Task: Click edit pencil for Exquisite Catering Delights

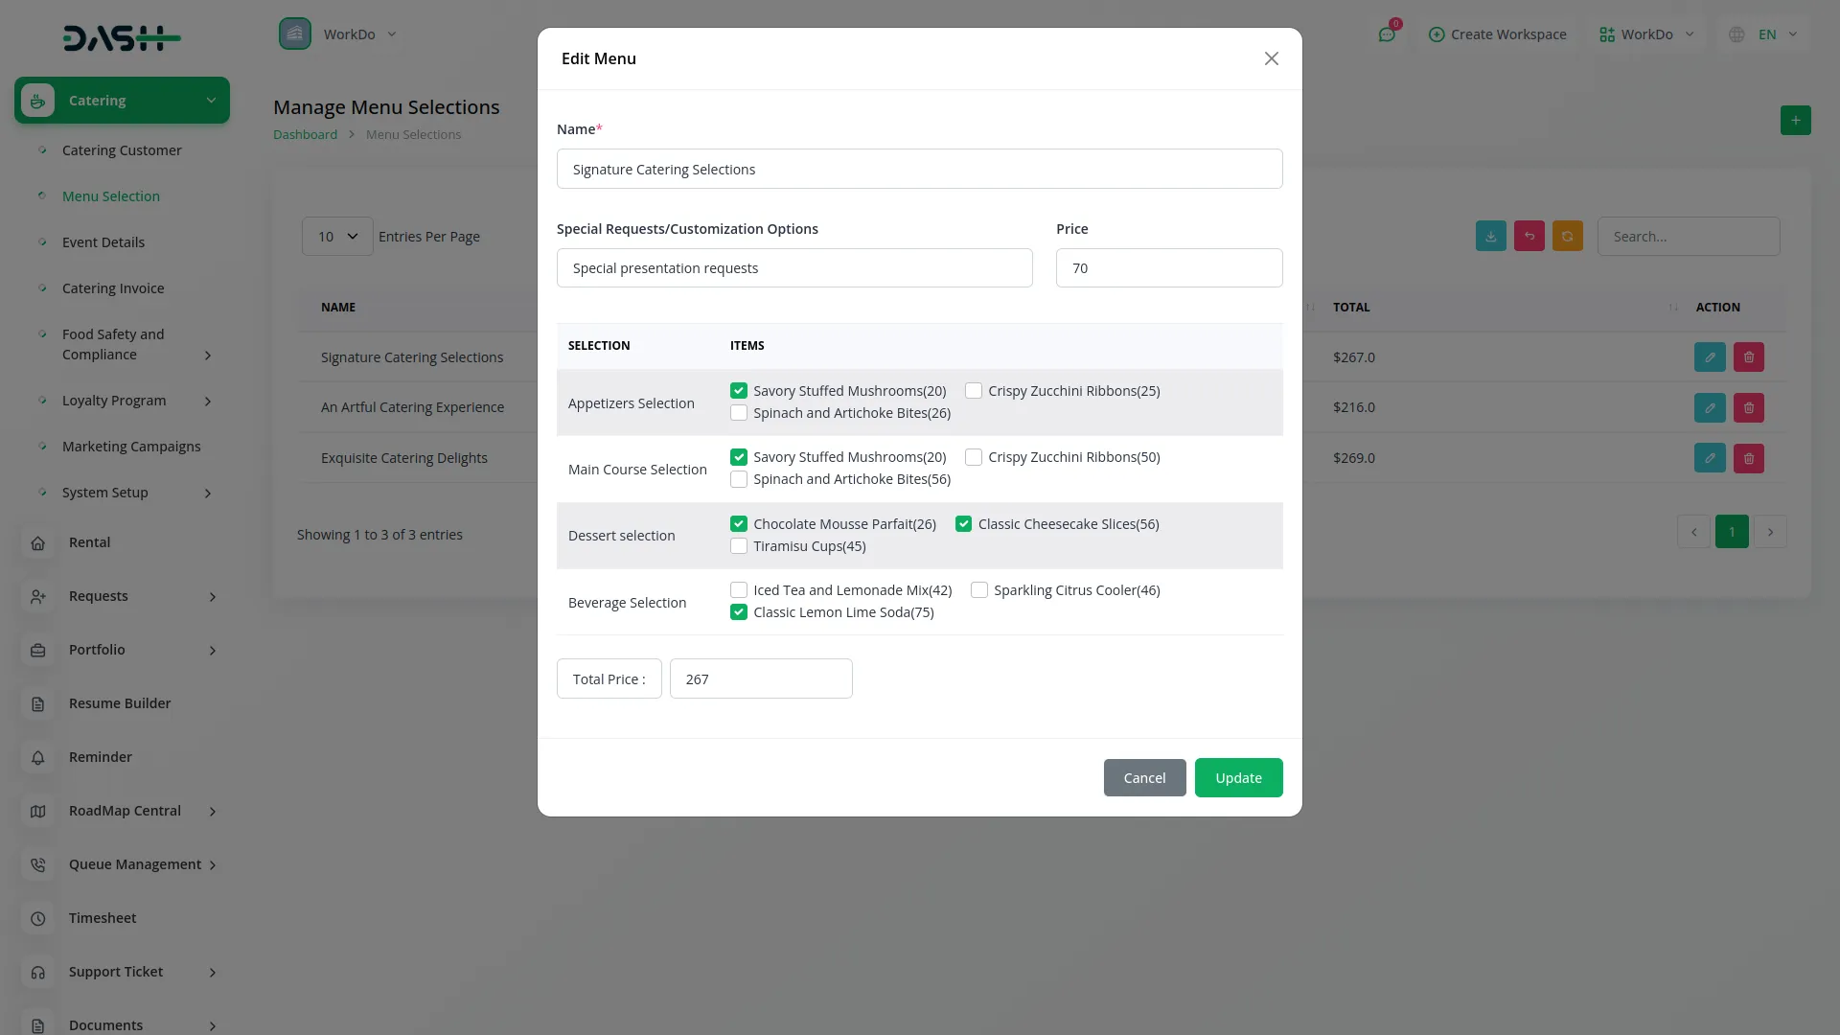Action: click(1710, 458)
